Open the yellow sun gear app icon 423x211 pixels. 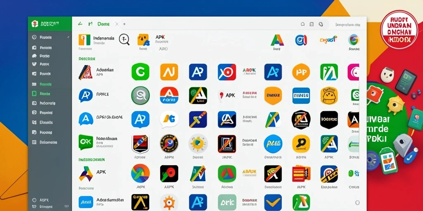[x=198, y=143]
